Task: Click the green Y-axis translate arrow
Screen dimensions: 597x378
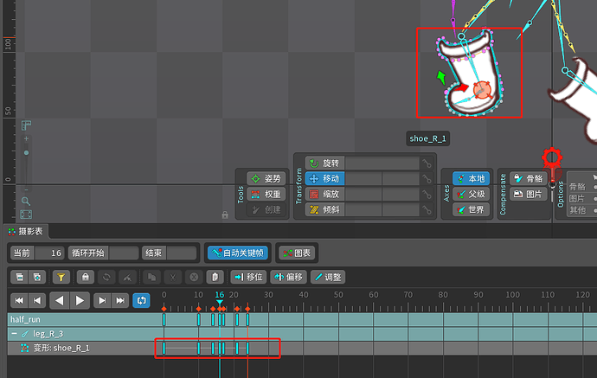Action: pos(441,77)
